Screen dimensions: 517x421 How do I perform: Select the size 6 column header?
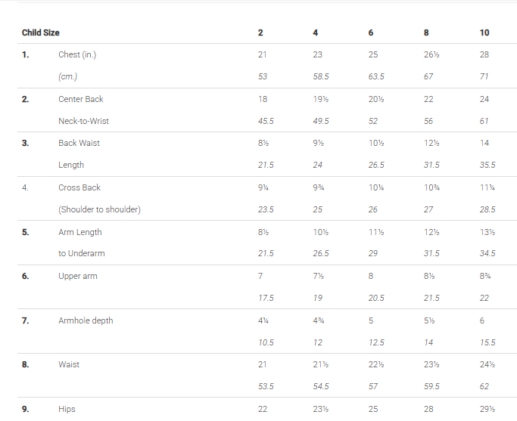pos(371,33)
